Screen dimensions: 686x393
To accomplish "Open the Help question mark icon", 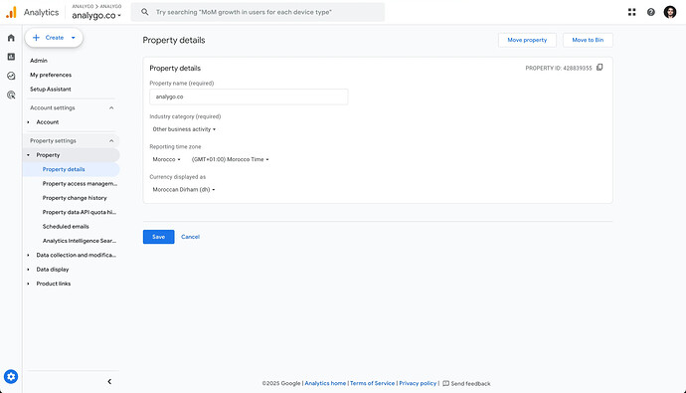I will [x=651, y=12].
